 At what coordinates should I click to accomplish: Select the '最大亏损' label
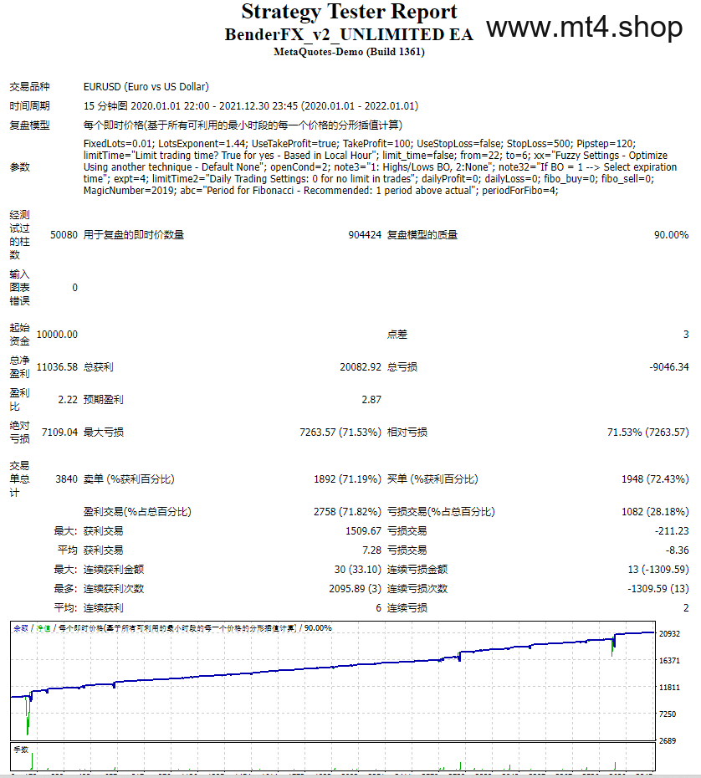coord(103,433)
